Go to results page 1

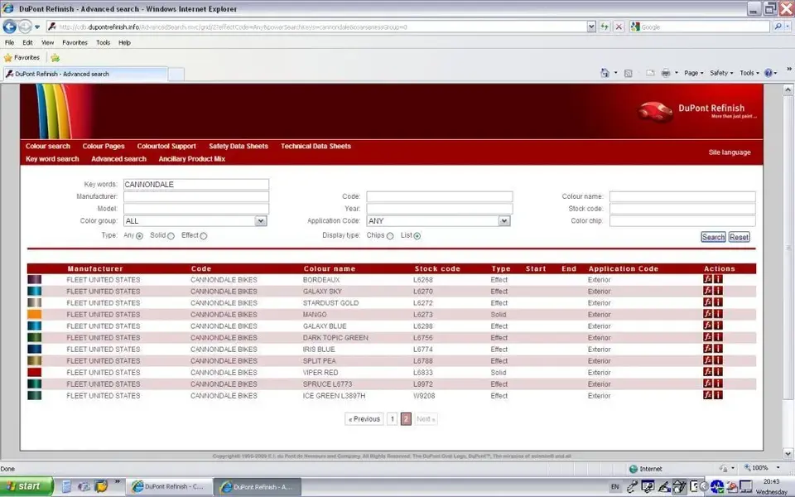(392, 419)
